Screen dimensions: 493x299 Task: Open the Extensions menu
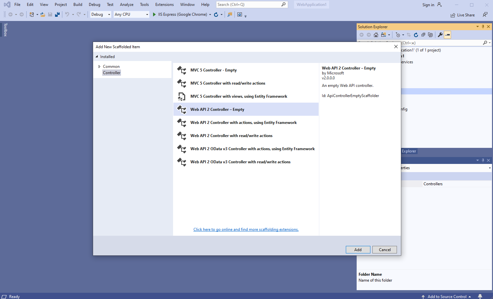[165, 5]
